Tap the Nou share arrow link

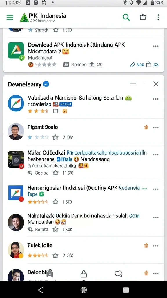[x=137, y=65]
